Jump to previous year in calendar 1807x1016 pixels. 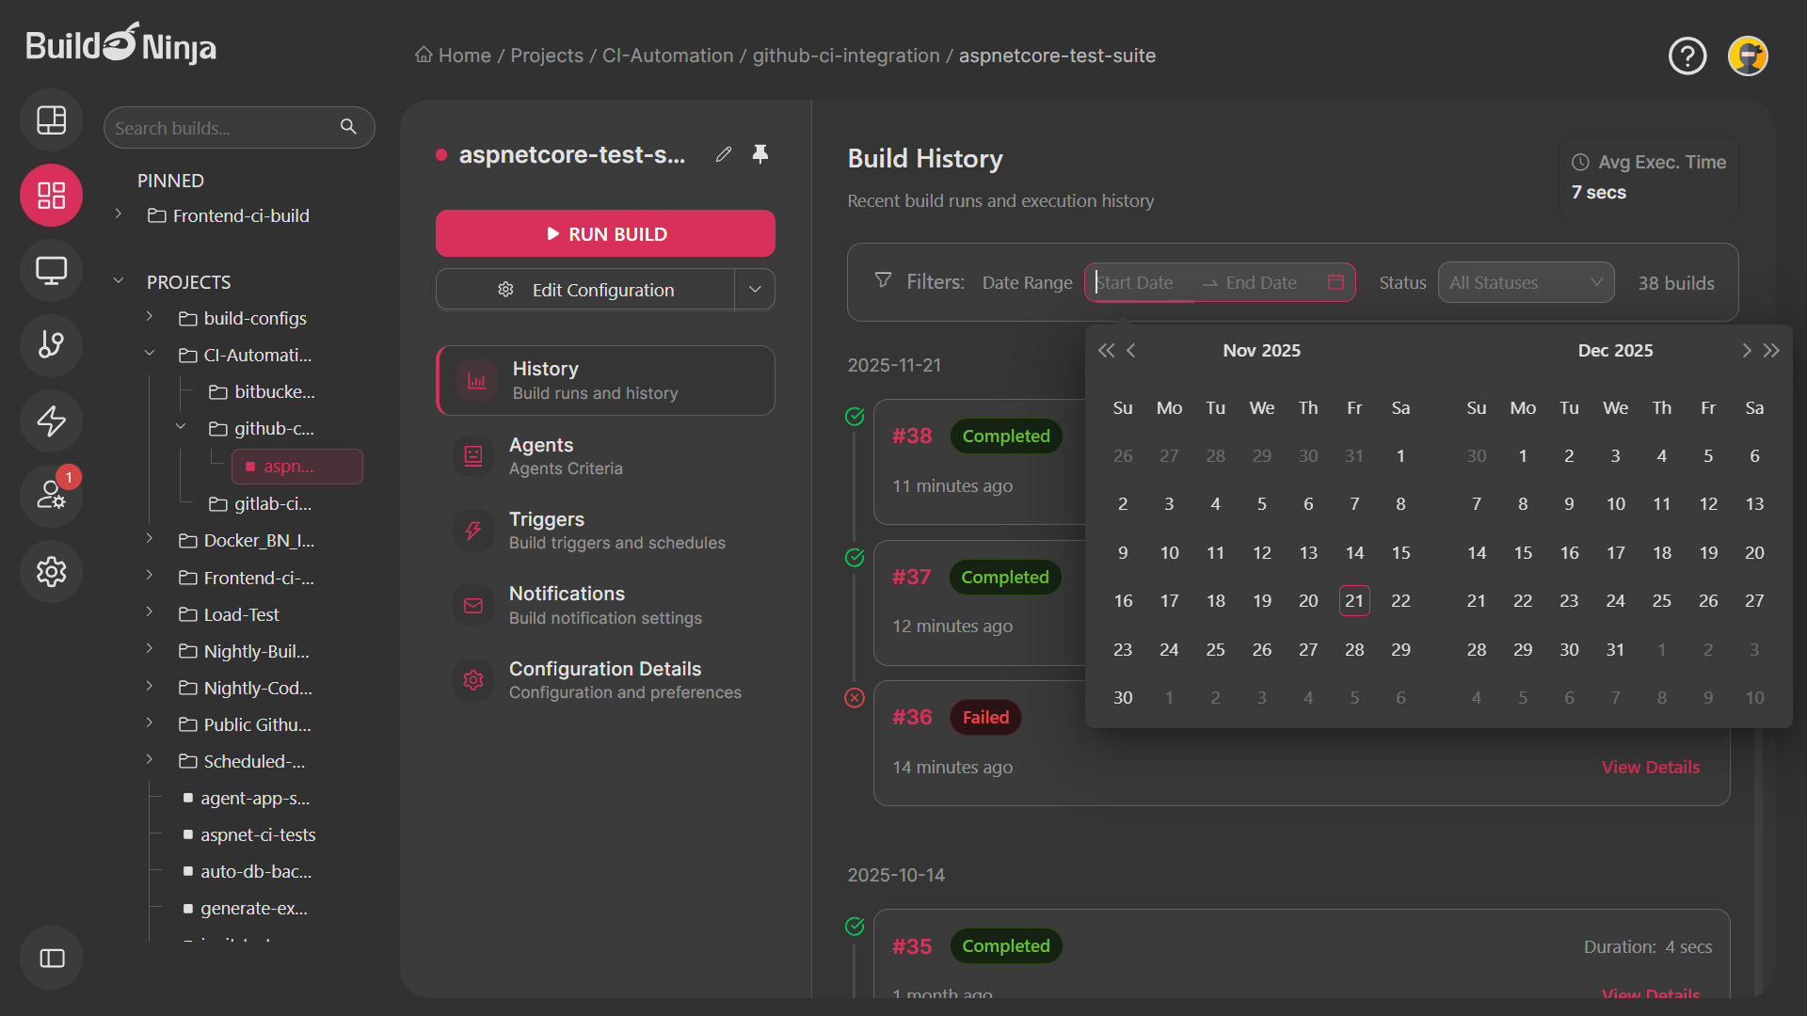[x=1106, y=351]
